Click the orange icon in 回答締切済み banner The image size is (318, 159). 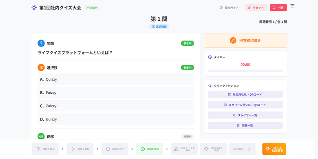(233, 41)
